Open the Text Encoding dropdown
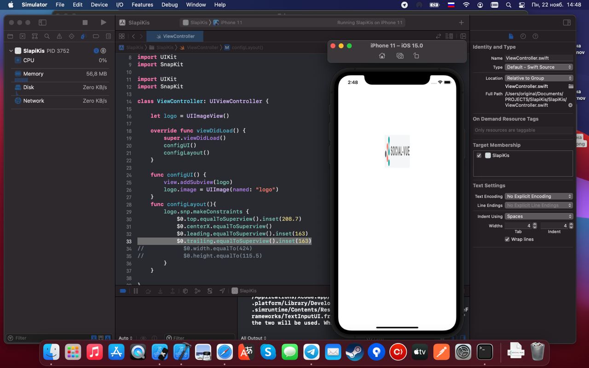The image size is (589, 368). [x=538, y=196]
